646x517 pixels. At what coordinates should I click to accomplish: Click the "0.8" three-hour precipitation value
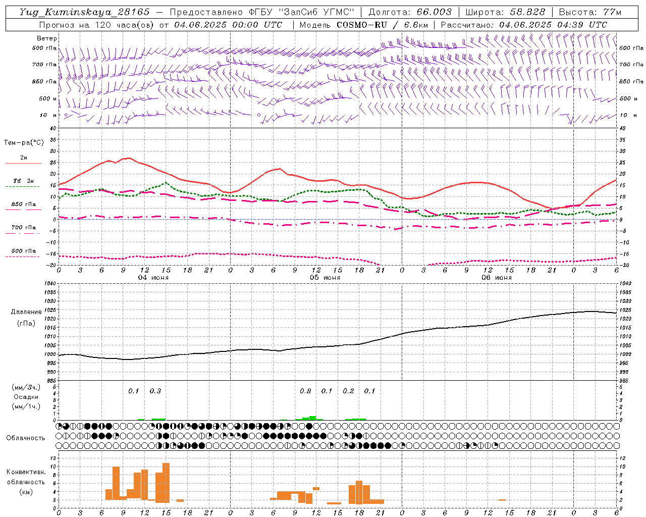305,391
